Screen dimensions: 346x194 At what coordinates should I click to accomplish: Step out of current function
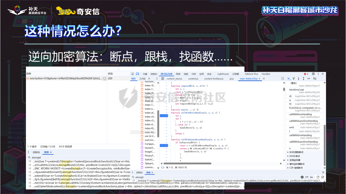click(x=304, y=79)
